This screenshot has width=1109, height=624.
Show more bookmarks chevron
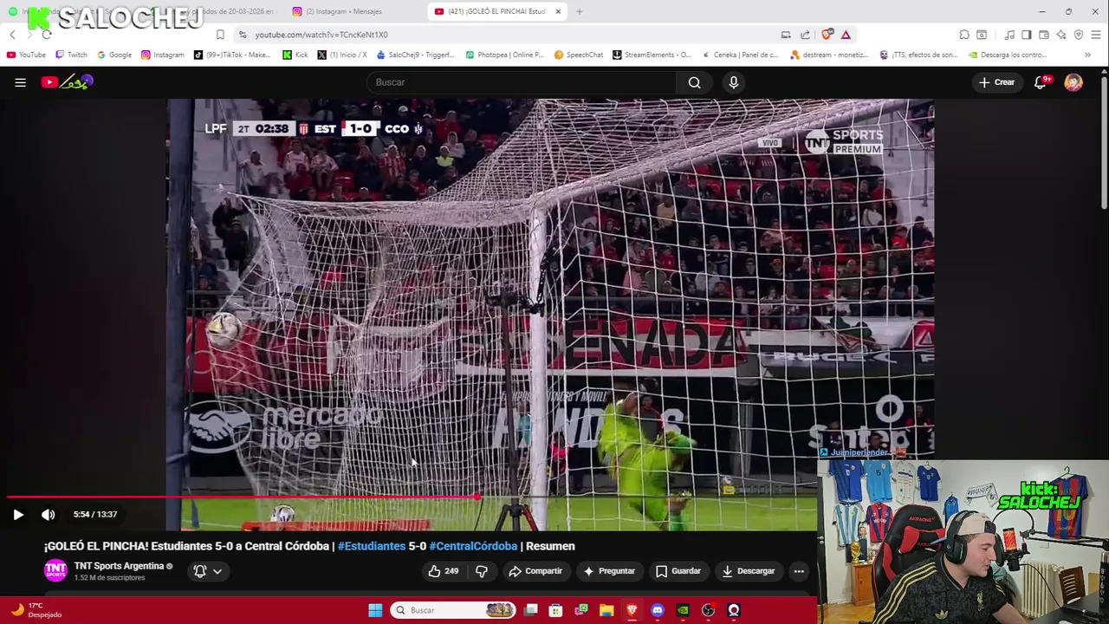[1087, 55]
